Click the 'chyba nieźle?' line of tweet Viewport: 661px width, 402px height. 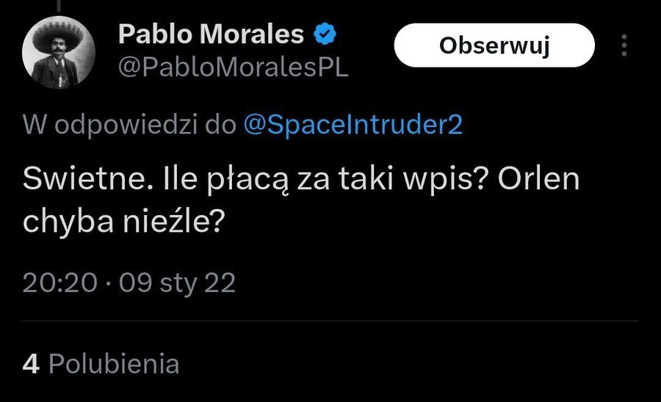(123, 223)
